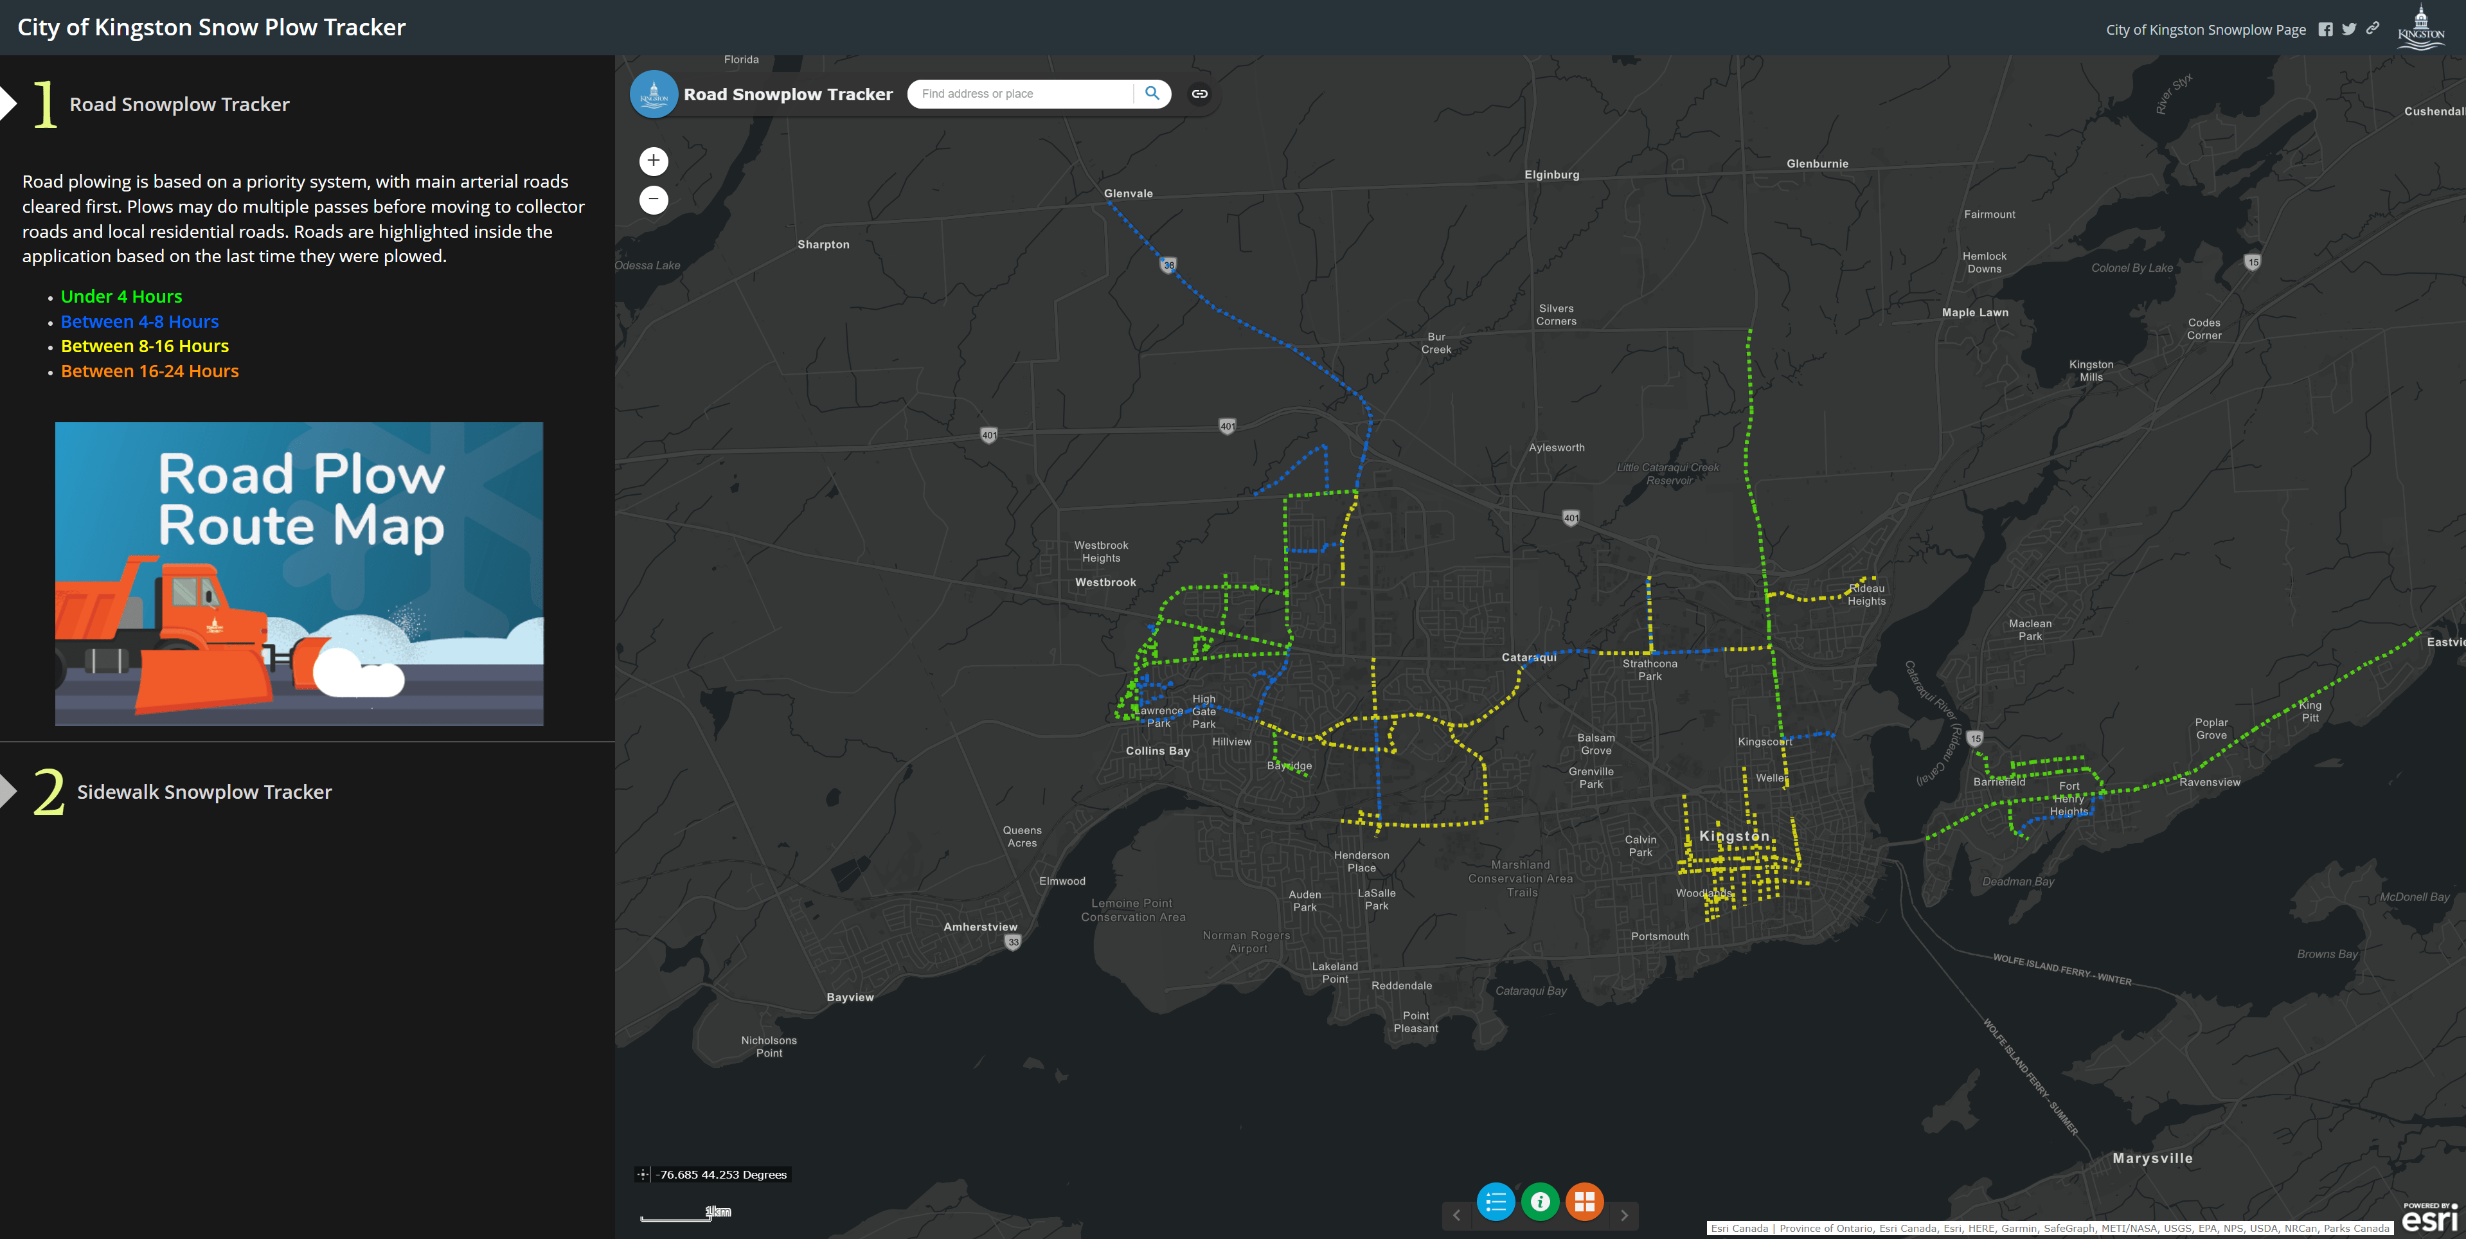Select Road Snowplow Tracker section heading
The width and height of the screenshot is (2466, 1239).
pyautogui.click(x=179, y=104)
